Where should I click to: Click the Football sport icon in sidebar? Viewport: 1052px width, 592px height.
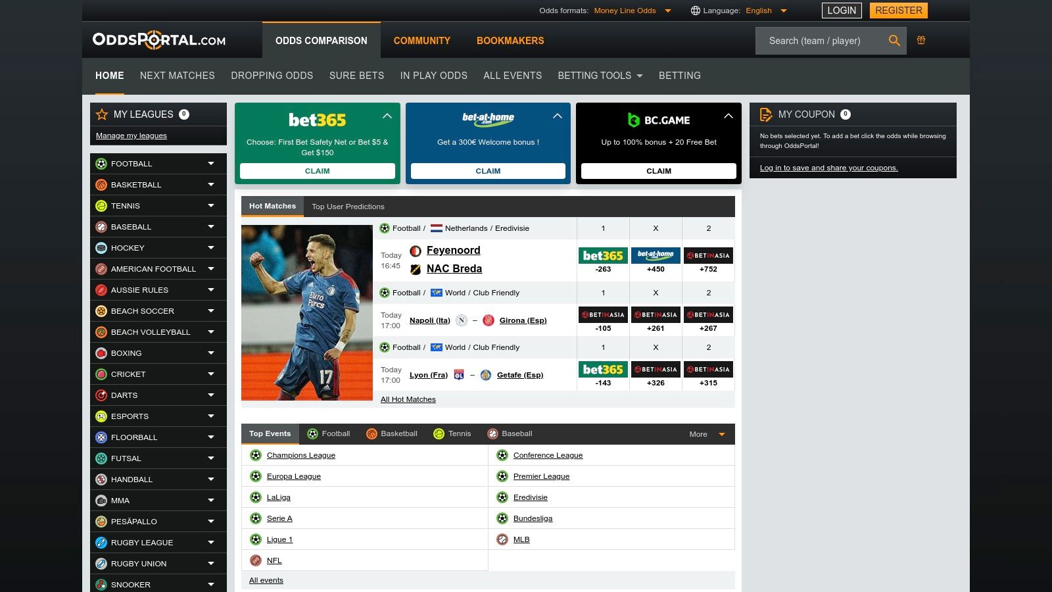tap(101, 164)
